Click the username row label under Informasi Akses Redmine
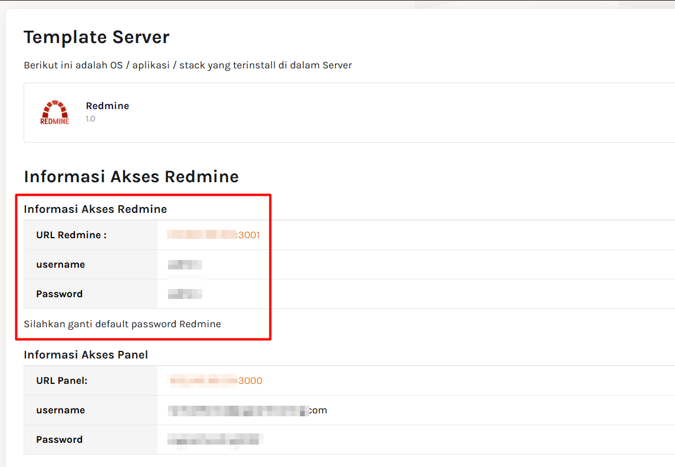This screenshot has height=467, width=675. click(x=60, y=264)
